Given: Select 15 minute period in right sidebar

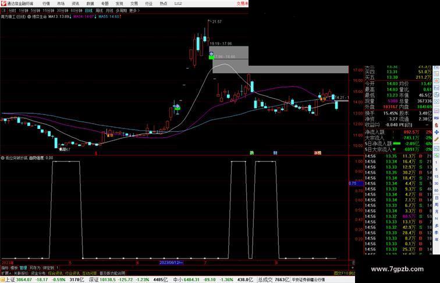Looking at the screenshot, I should click(437, 176).
